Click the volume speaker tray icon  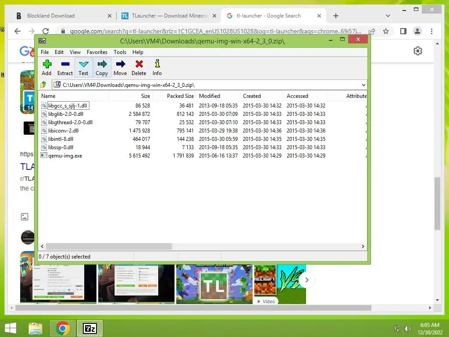coord(407,328)
